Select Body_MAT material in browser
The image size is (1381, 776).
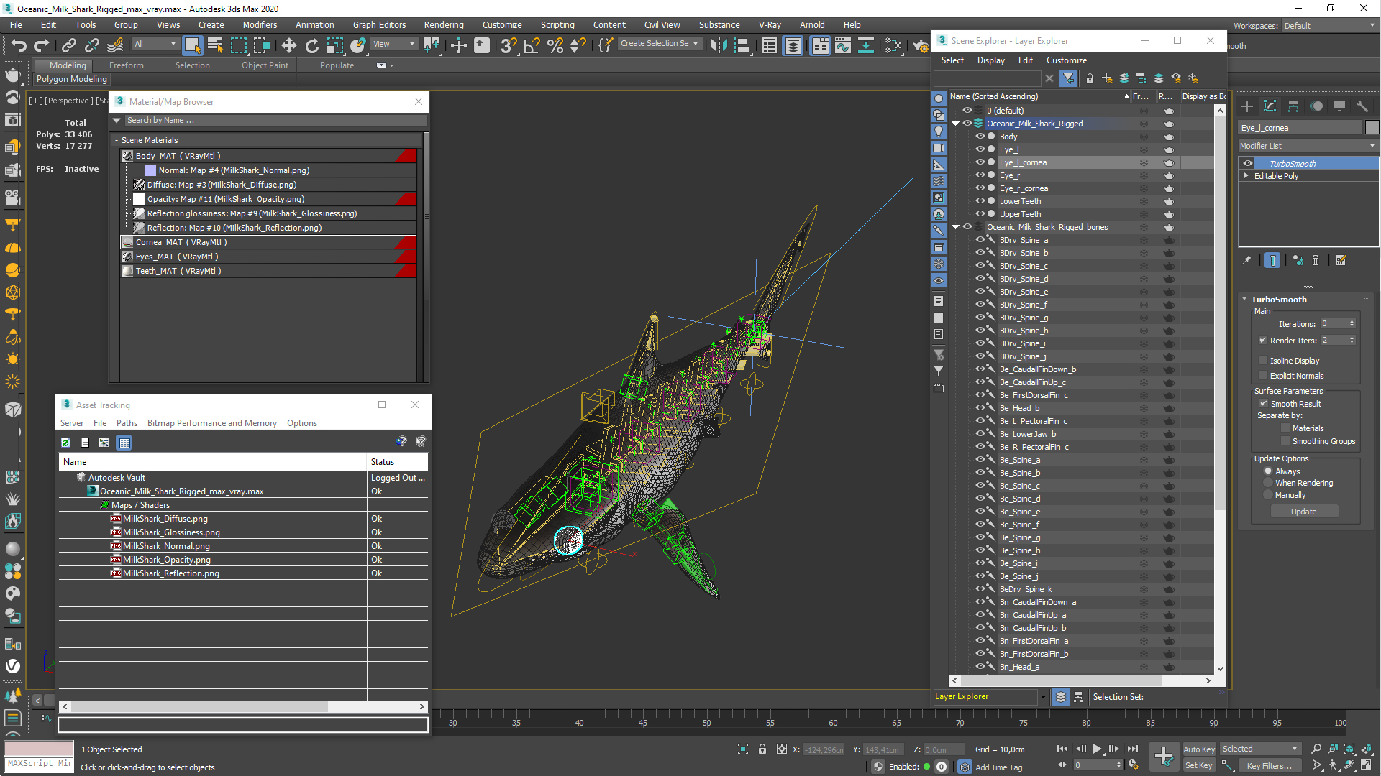coord(268,156)
